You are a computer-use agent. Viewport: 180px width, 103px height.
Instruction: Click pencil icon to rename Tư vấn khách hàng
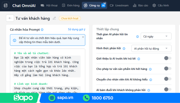(x=54, y=18)
